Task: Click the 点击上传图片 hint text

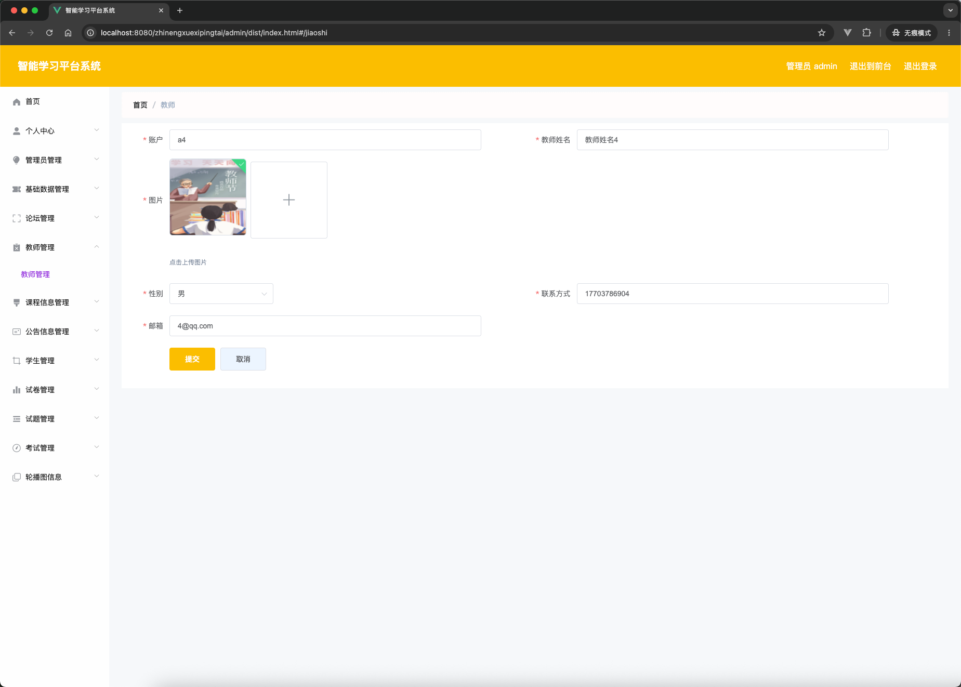Action: point(188,262)
